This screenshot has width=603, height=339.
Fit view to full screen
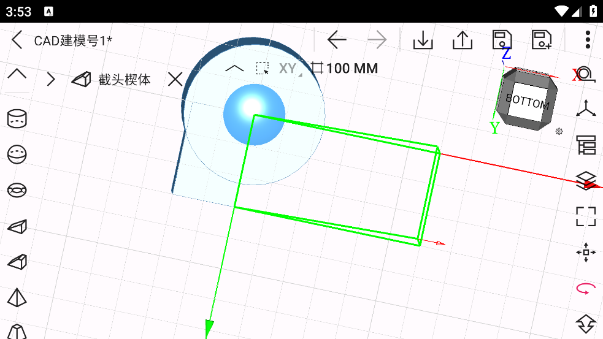click(586, 216)
